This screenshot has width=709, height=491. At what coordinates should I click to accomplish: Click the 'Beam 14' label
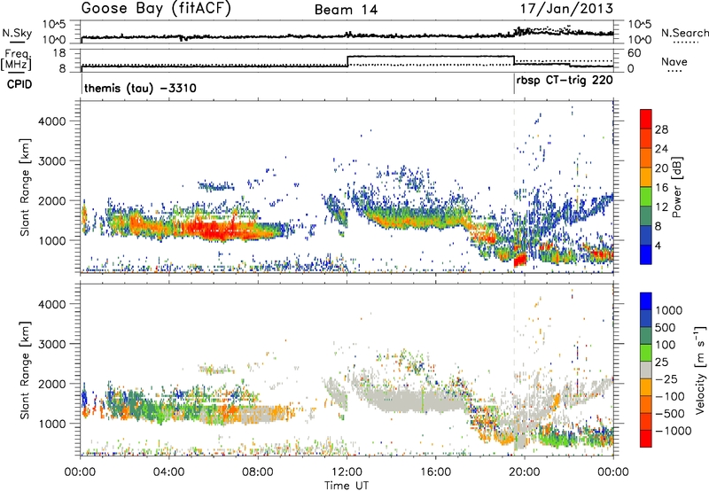point(346,10)
